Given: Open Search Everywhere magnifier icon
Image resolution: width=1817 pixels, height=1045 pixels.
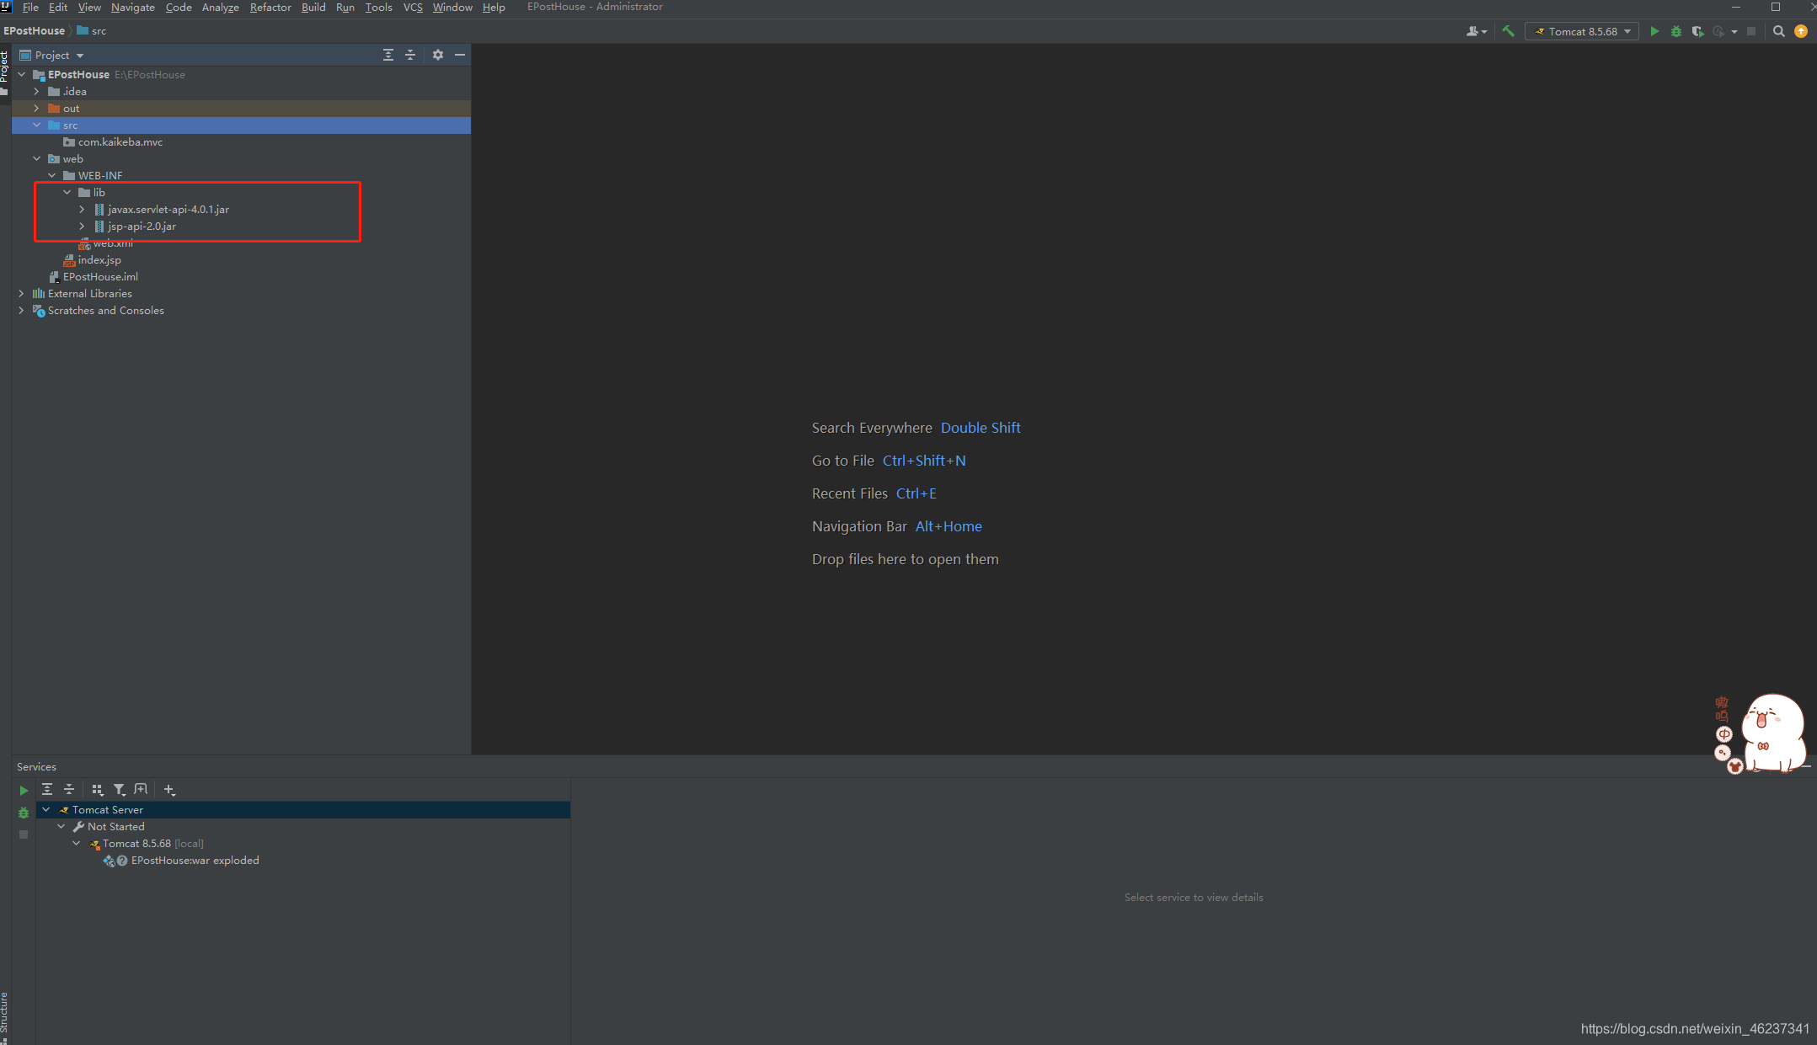Looking at the screenshot, I should pos(1778,31).
